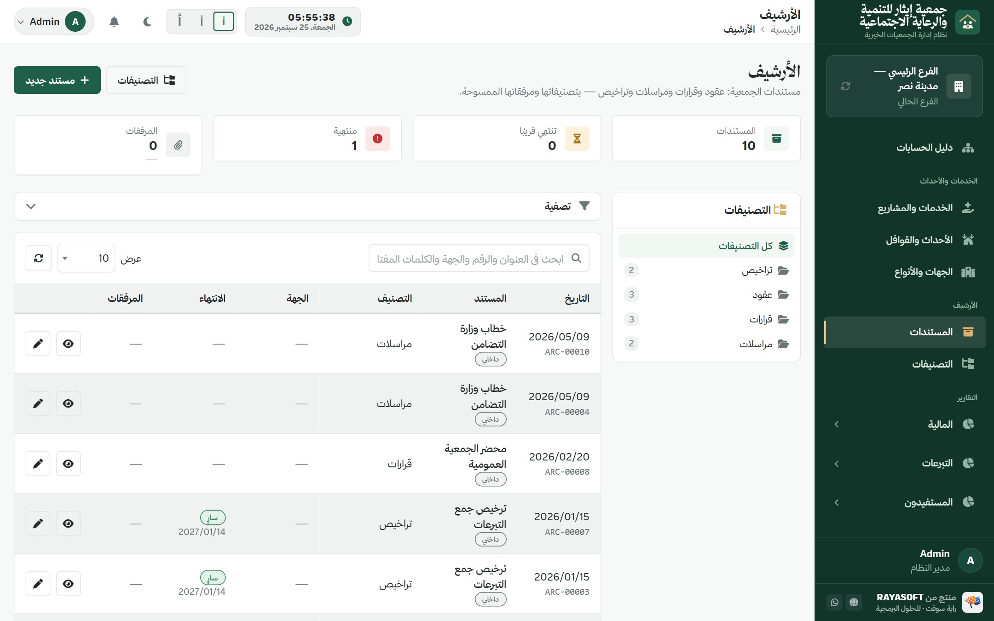The width and height of the screenshot is (994, 621).
Task: Edit document ARC-00007 with pencil icon
Action: [38, 523]
